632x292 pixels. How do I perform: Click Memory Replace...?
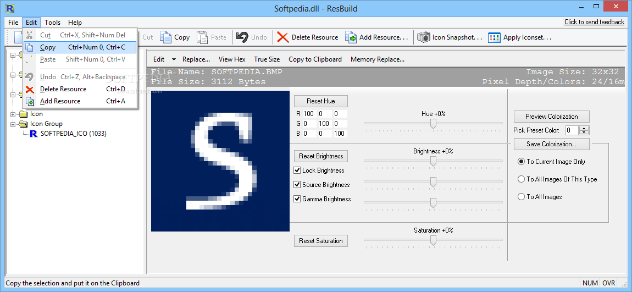[x=377, y=59]
